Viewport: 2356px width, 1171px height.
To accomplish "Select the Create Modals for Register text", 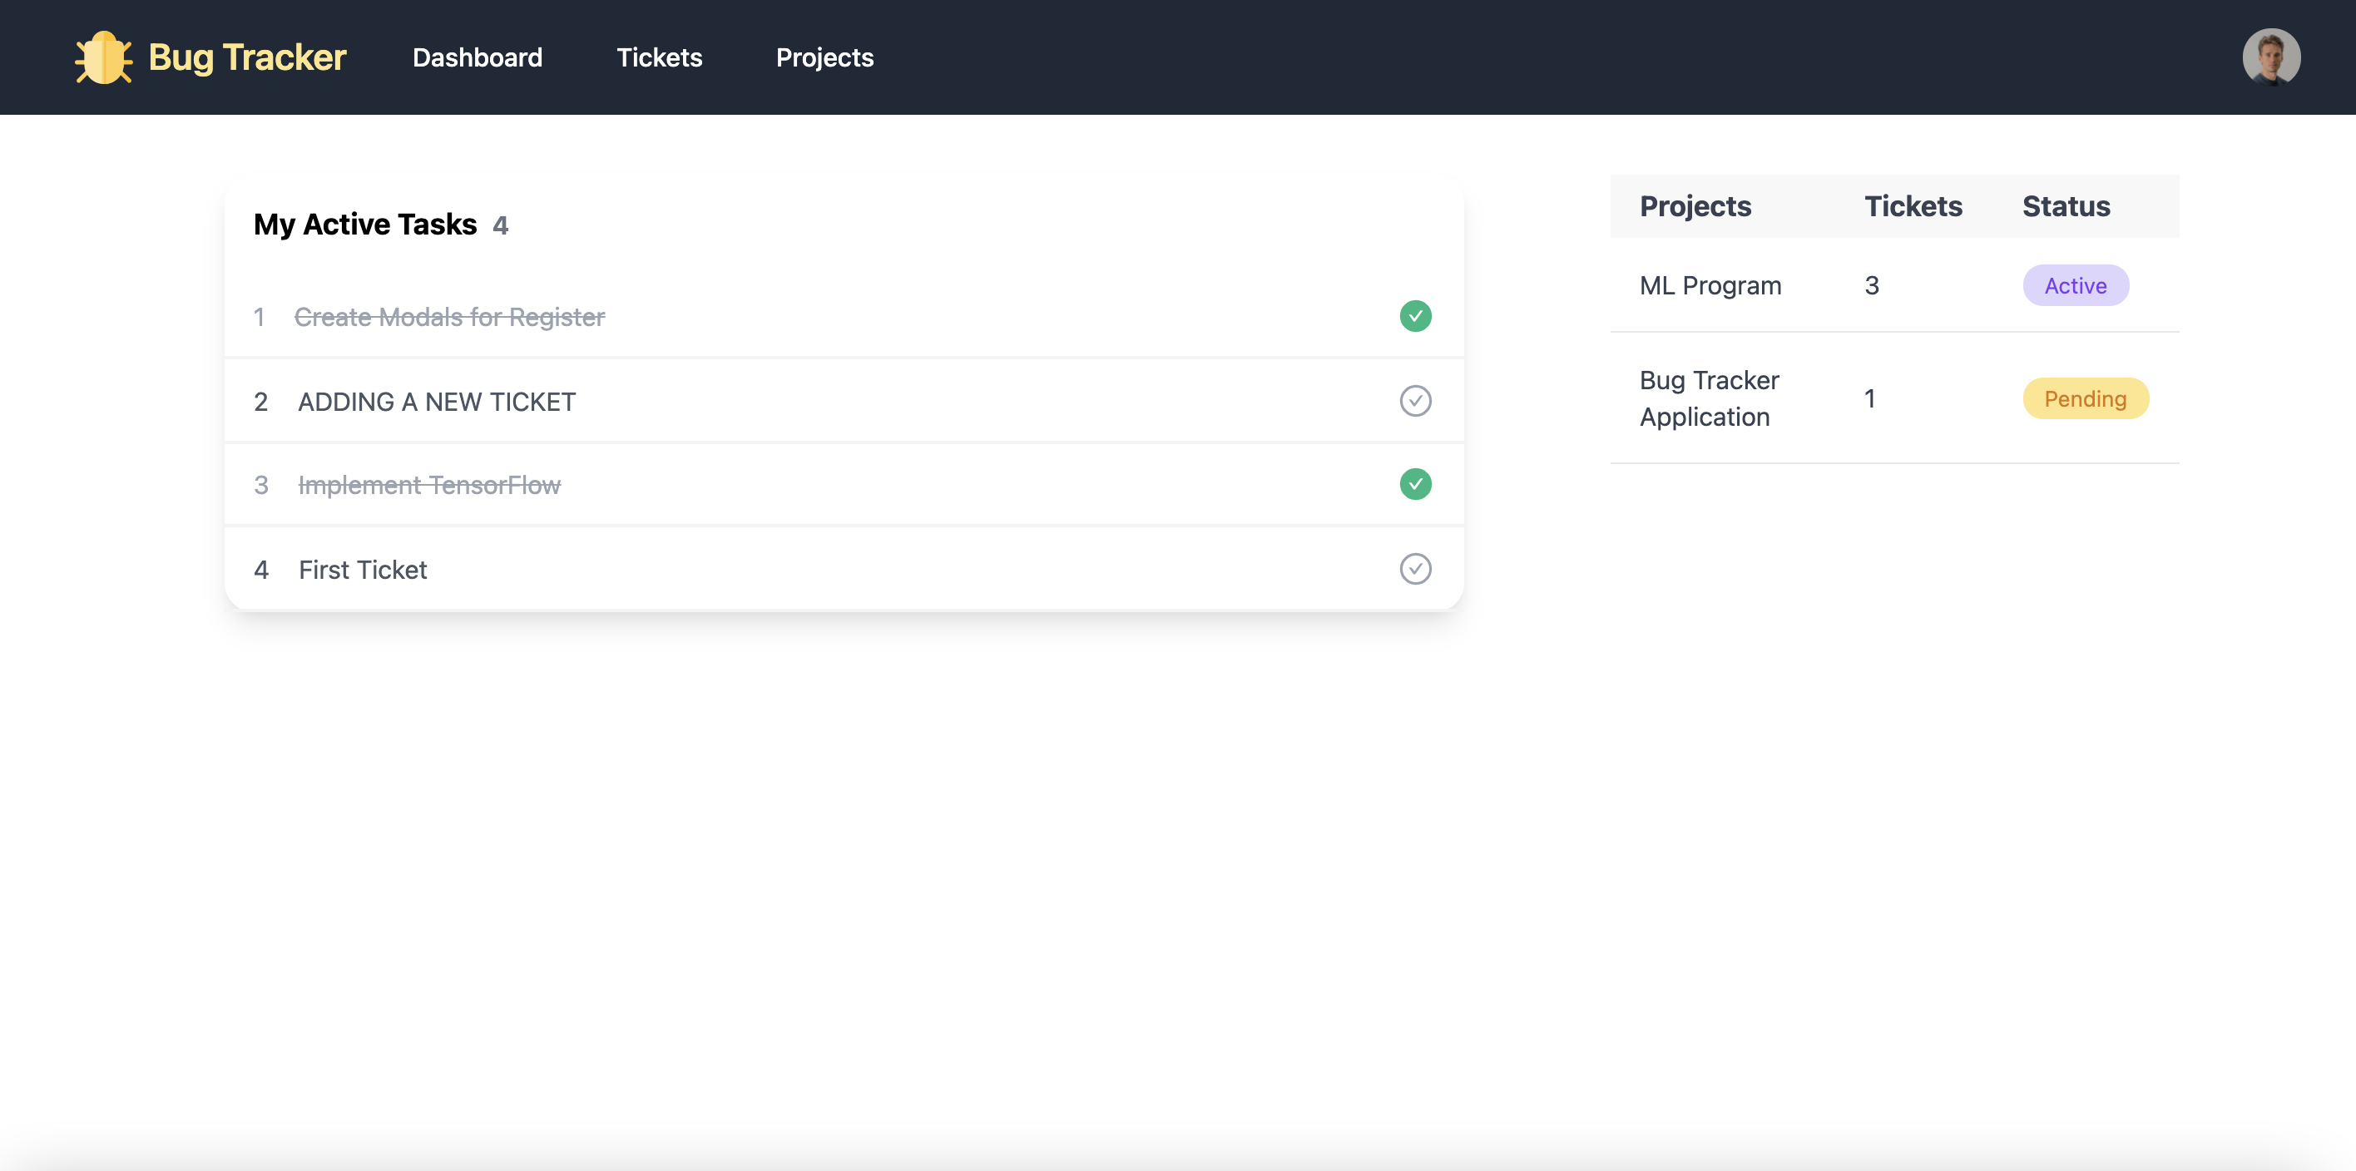I will click(450, 317).
